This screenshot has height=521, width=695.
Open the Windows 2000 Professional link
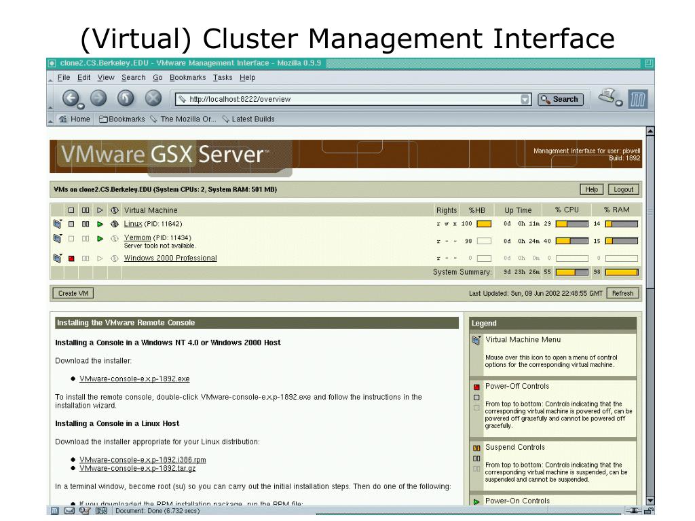170,258
